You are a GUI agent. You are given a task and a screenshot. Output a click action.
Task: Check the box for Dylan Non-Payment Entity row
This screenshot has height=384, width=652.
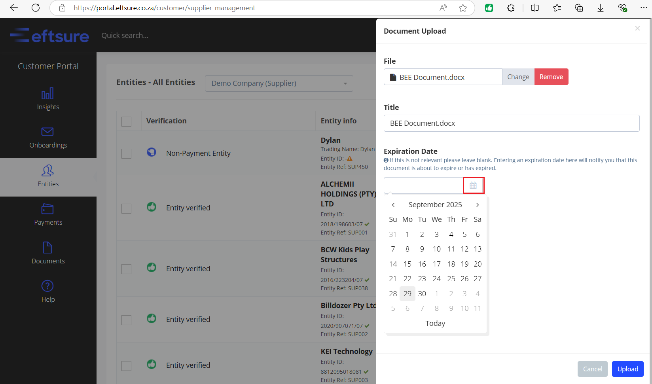click(127, 153)
